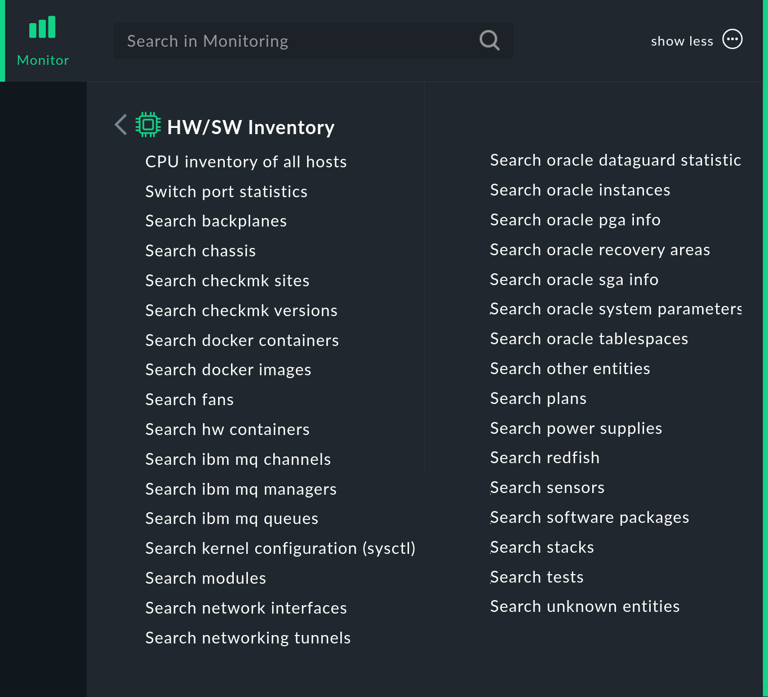Select Search stacks entry
768x697 pixels.
(x=541, y=547)
